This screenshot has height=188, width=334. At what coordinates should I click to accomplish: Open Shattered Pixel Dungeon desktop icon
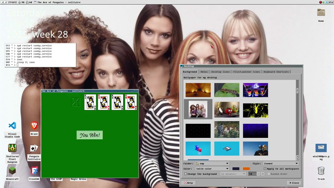(12, 148)
